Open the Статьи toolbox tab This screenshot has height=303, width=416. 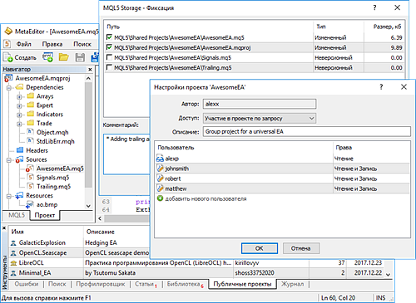pos(145,284)
